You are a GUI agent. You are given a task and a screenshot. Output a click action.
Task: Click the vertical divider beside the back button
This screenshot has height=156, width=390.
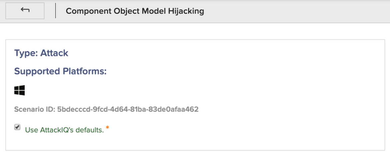[x=56, y=11]
